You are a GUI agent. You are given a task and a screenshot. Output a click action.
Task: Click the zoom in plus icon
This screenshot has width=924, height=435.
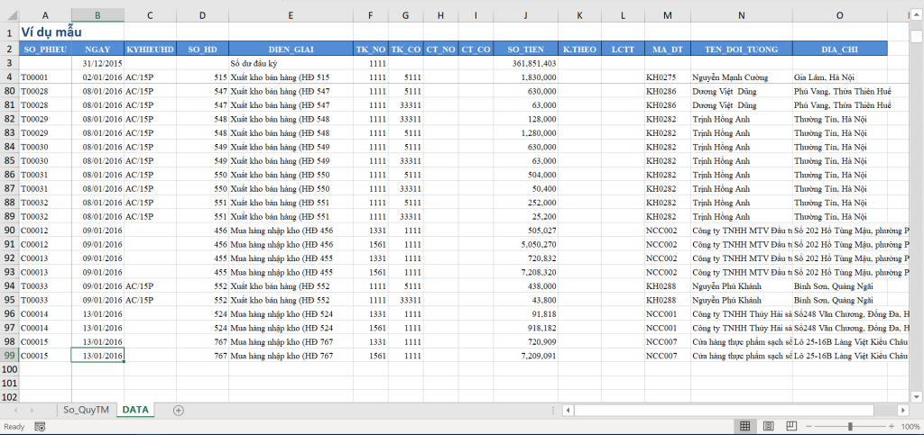[892, 426]
